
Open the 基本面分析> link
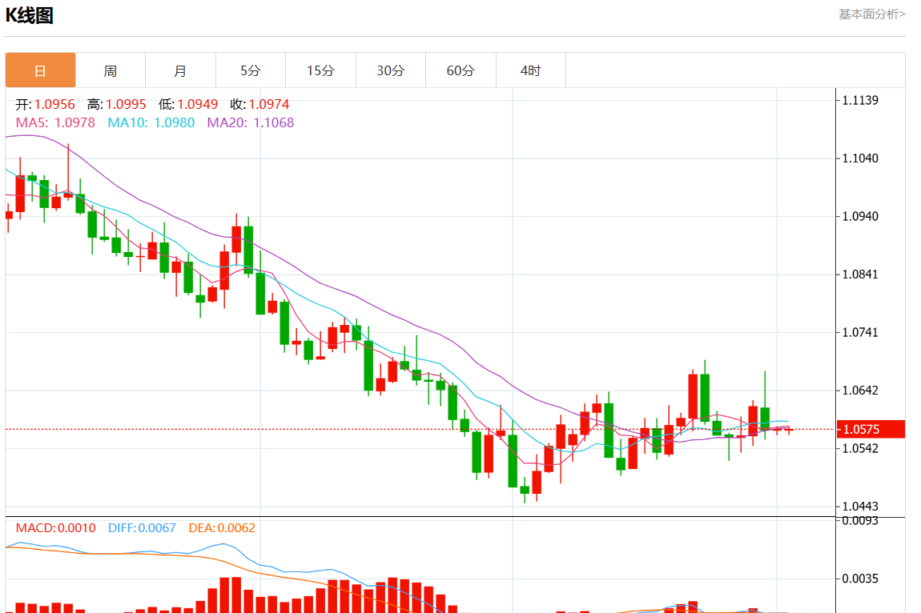click(871, 14)
